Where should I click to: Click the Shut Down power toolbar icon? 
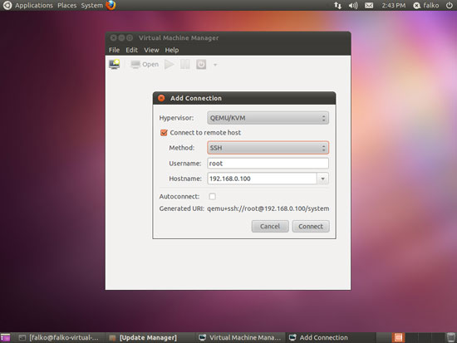coord(201,65)
